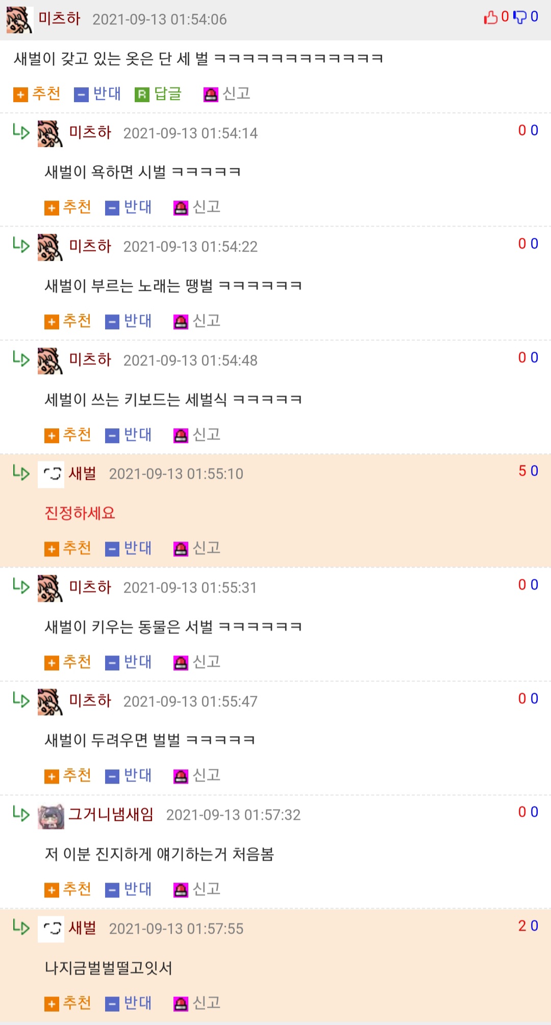Screen dimensions: 551x1025
Task: Click 그거니냄새임 avatar thumbnail
Action: coord(51,816)
